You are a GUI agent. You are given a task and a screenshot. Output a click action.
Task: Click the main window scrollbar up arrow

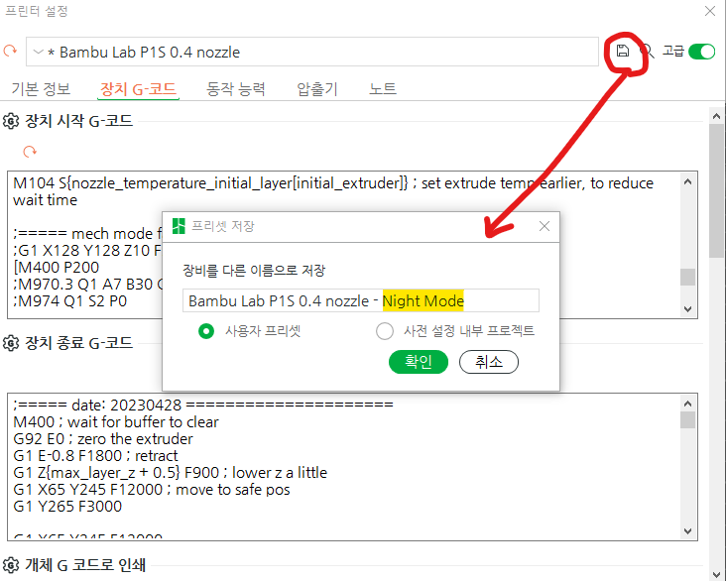click(717, 116)
